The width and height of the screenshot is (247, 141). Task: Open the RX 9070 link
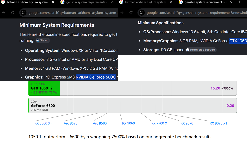pos(187,123)
